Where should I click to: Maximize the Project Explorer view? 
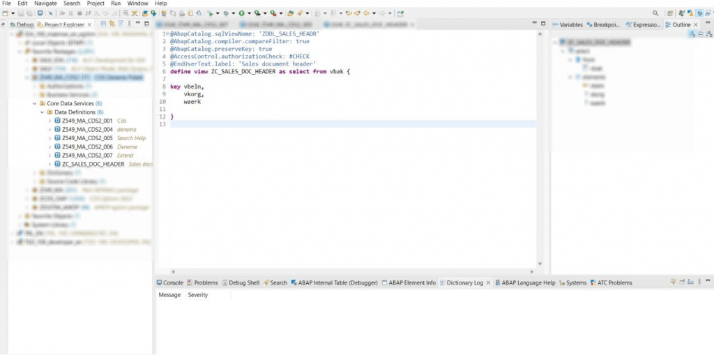pyautogui.click(x=146, y=23)
